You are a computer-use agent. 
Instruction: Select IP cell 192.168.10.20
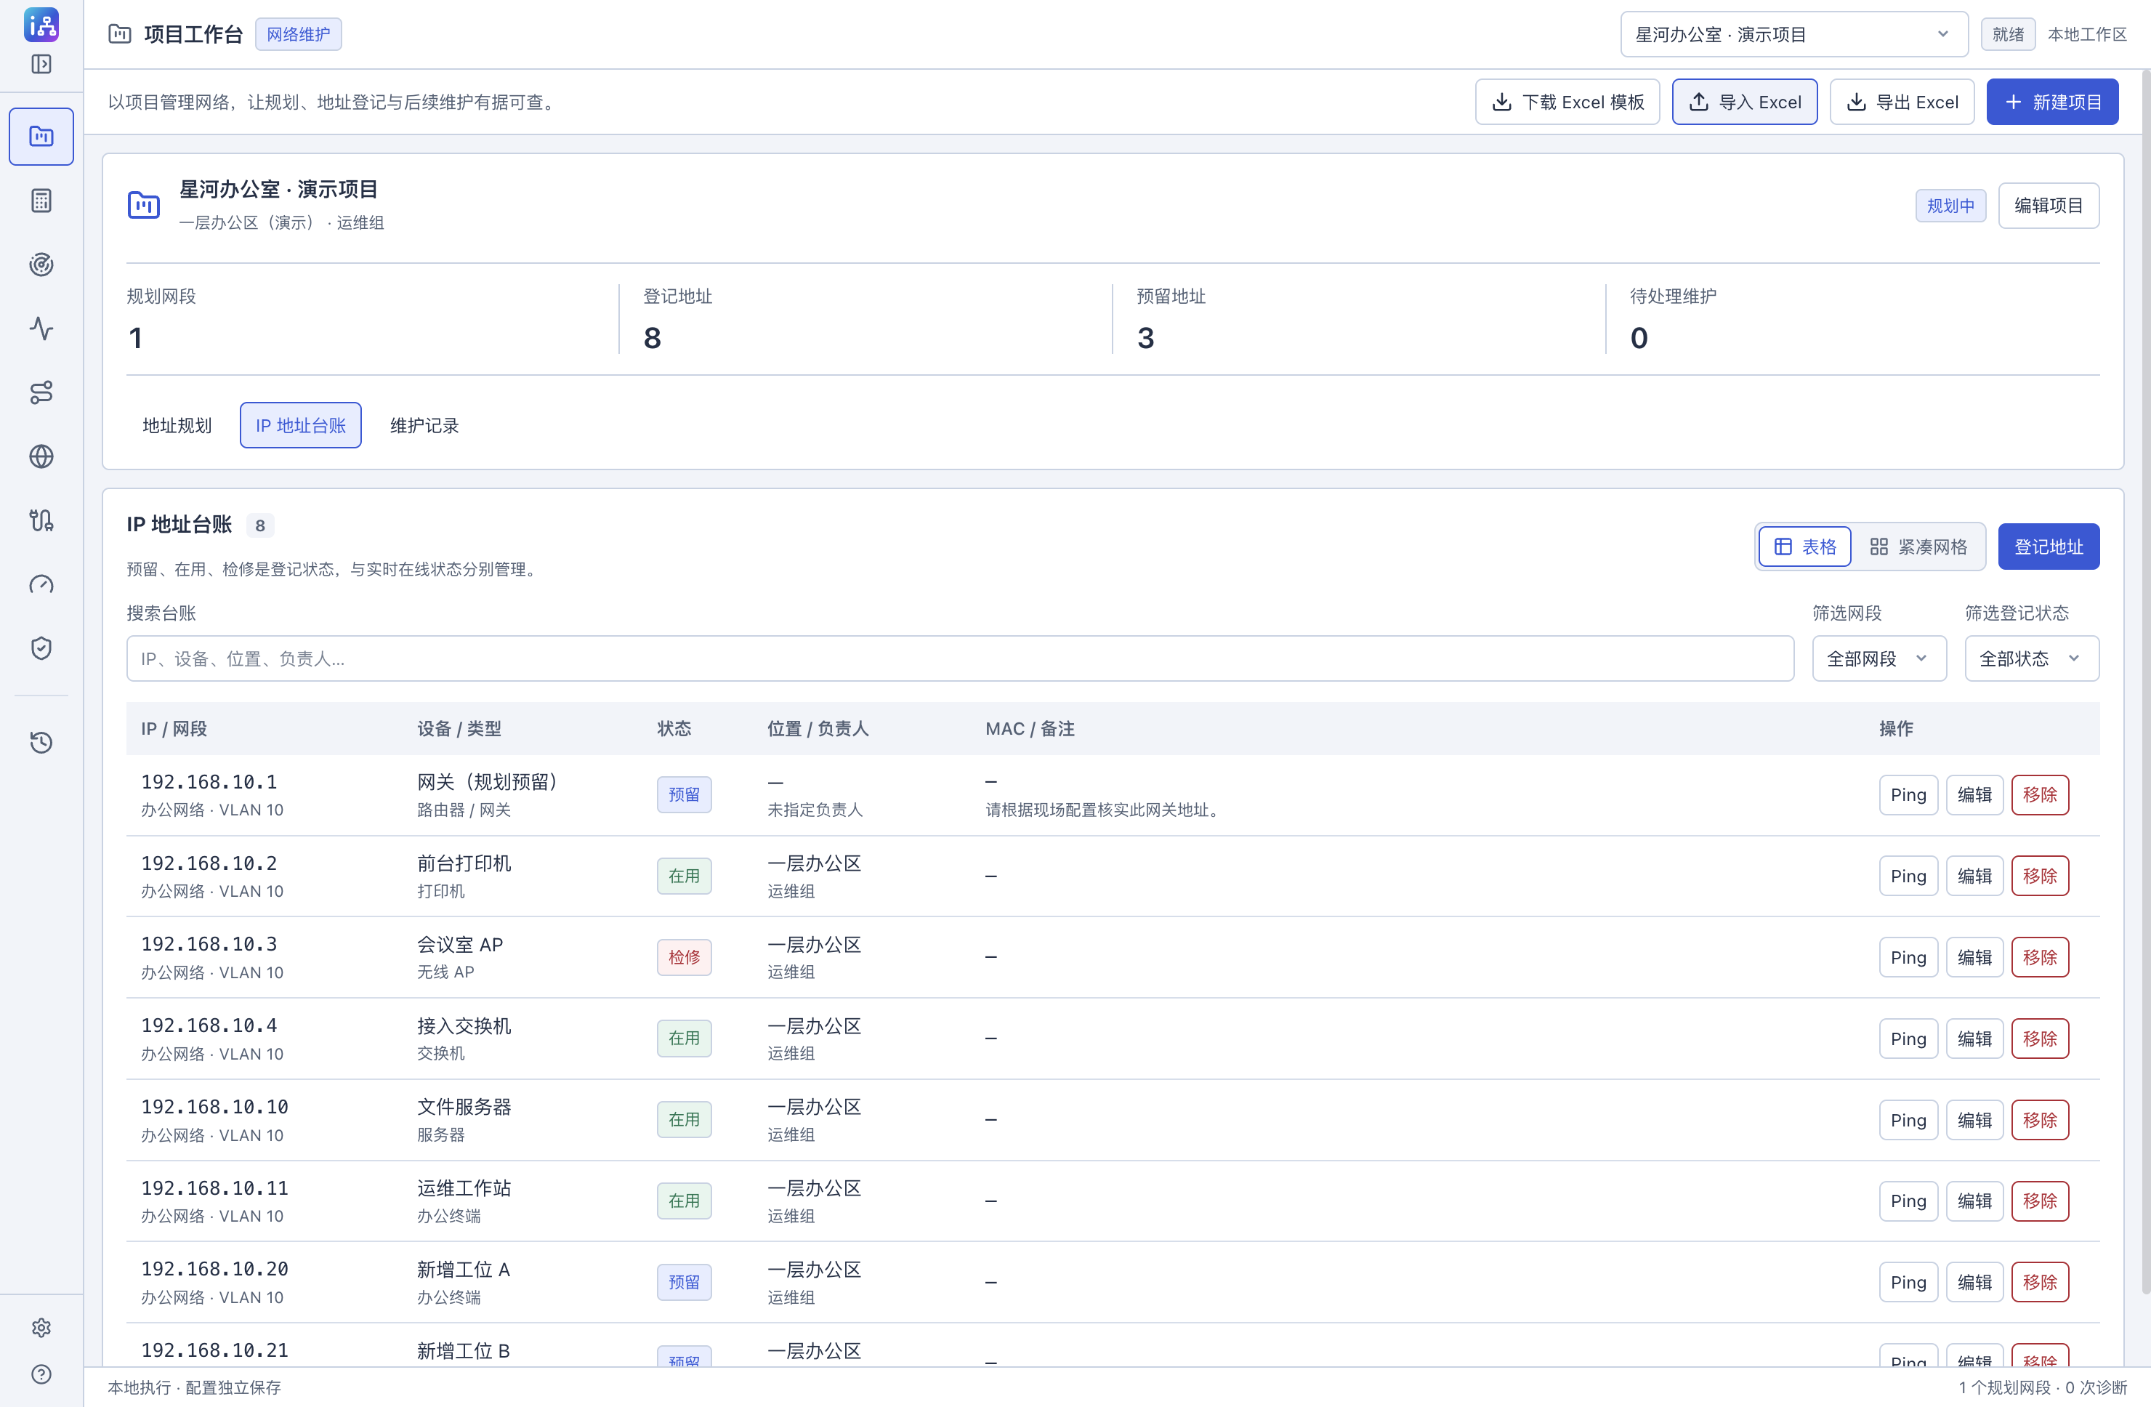tap(215, 1270)
